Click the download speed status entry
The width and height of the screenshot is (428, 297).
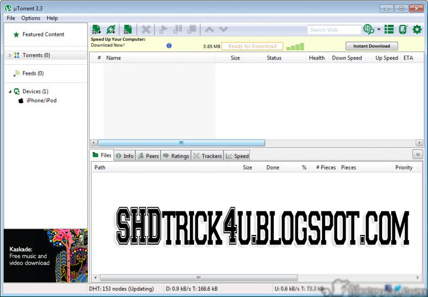point(192,288)
